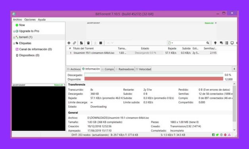Click the Start download arrow icon
The height and width of the screenshot is (149, 249).
point(95,43)
